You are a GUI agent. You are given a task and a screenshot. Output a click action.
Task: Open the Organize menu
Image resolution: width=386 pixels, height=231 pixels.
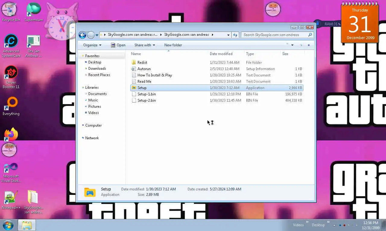click(92, 45)
